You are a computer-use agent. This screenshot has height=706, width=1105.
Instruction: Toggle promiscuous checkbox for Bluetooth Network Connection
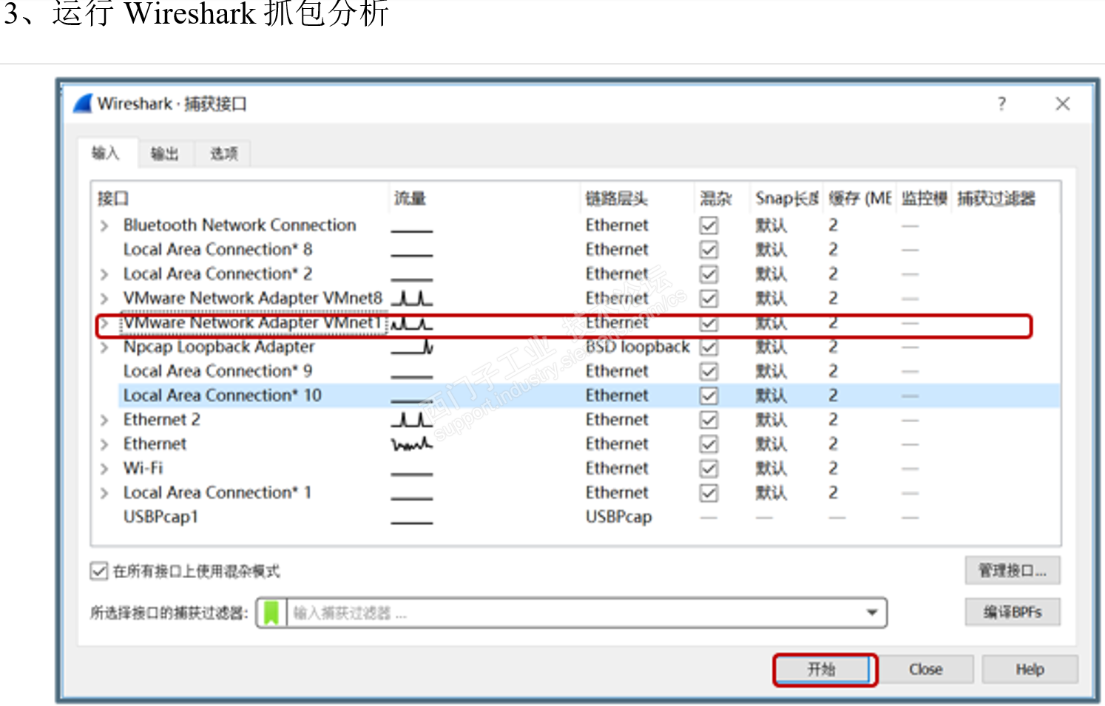point(709,225)
